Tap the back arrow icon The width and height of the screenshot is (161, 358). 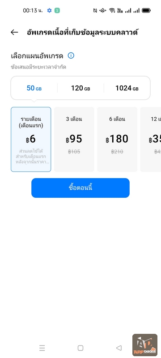coord(14,32)
